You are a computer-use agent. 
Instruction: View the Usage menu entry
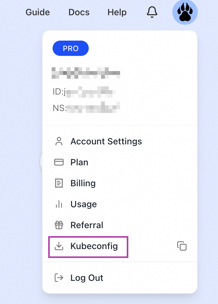coord(84,204)
